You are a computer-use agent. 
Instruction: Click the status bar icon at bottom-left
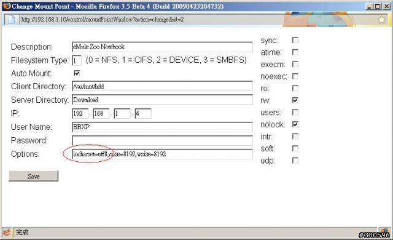[x=7, y=233]
